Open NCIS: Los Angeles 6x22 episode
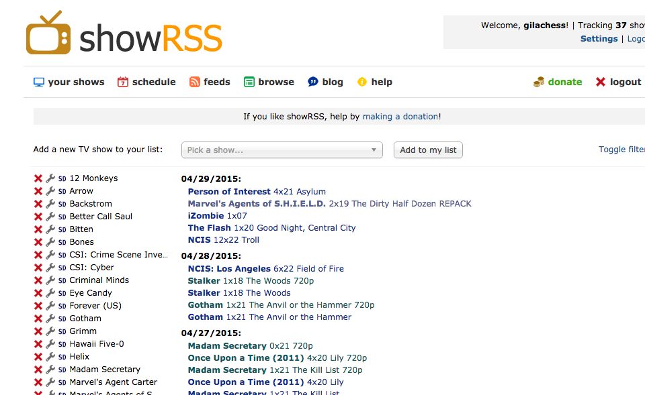Image resolution: width=645 pixels, height=395 pixels. click(266, 269)
